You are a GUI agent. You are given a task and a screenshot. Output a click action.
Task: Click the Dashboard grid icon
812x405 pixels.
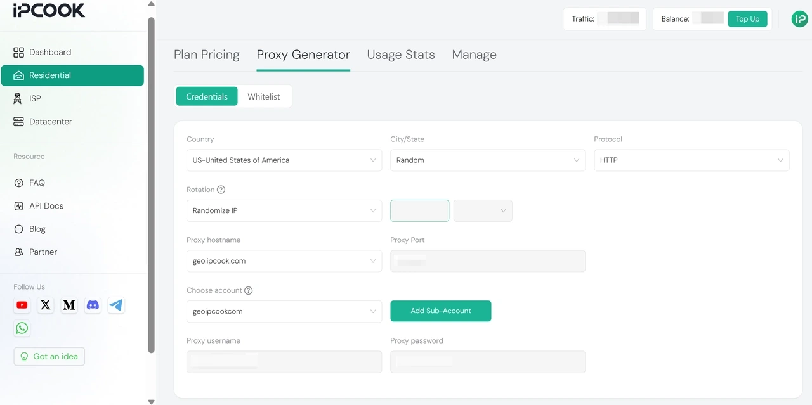click(18, 52)
